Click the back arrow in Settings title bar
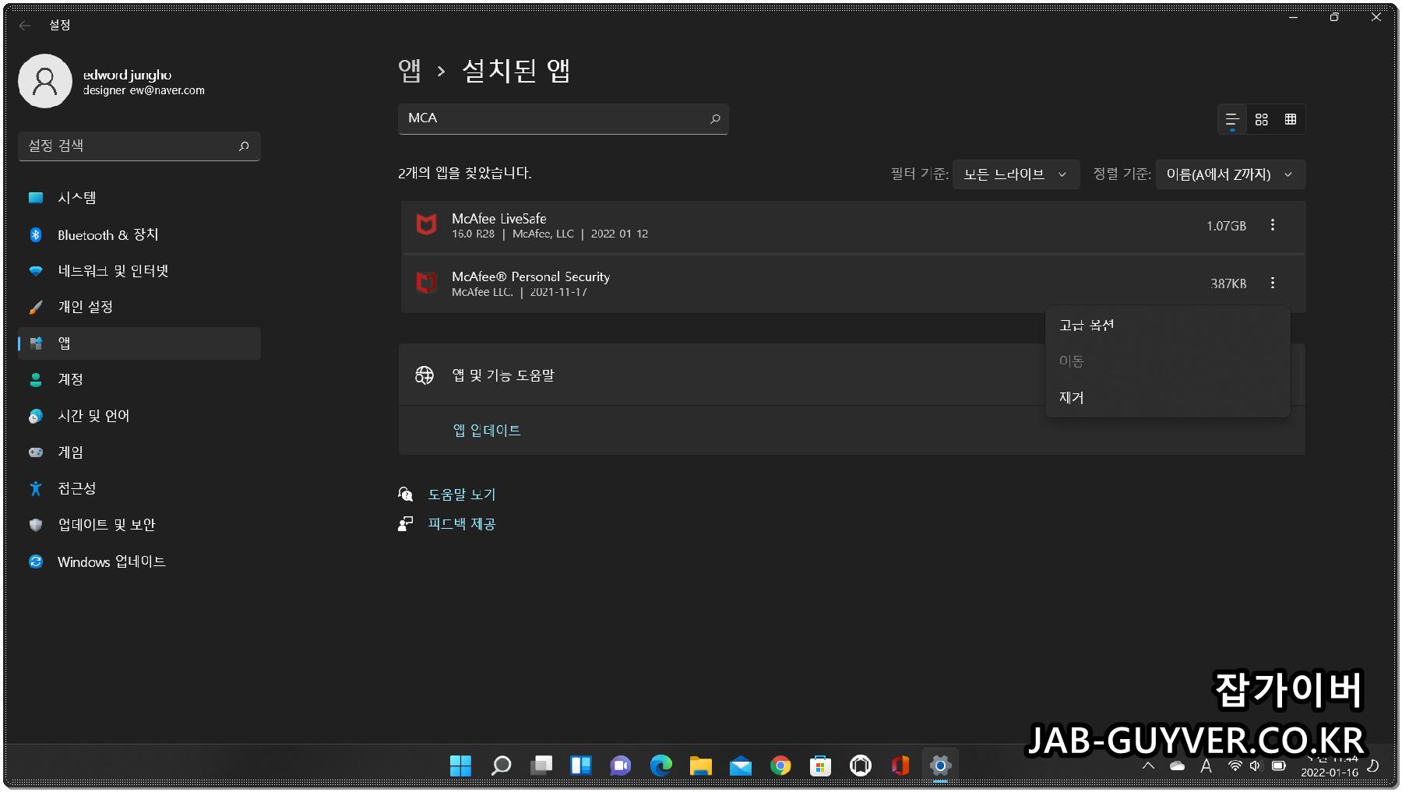This screenshot has height=792, width=1402. 25,26
